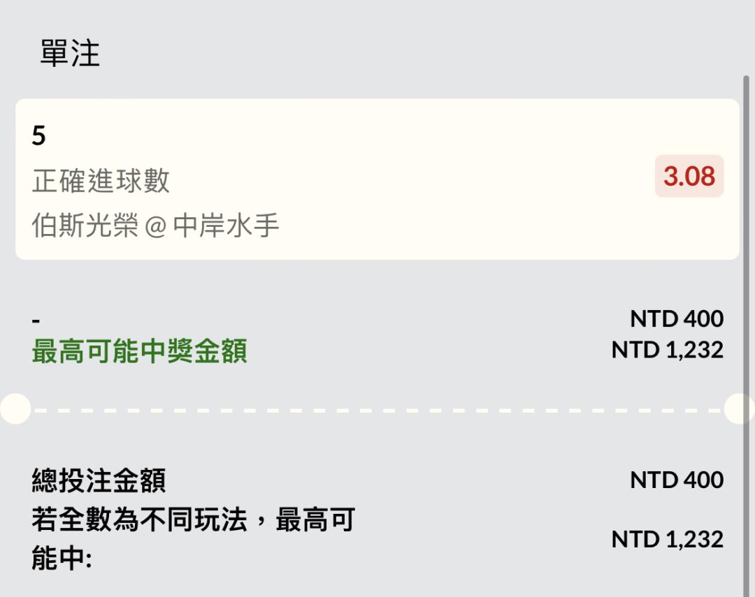Open the 中岸水手 team name
755x597 pixels.
(x=226, y=226)
